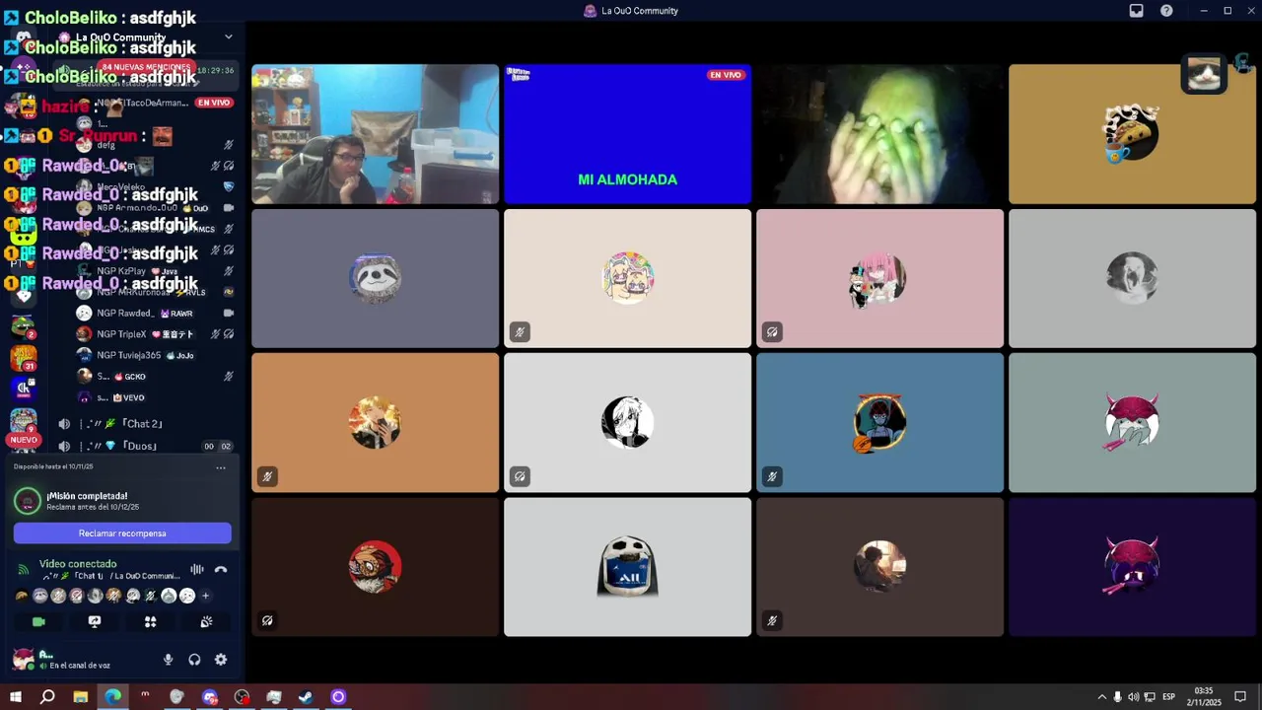Select voice member NGP TripleX
The width and height of the screenshot is (1262, 710).
[156, 334]
